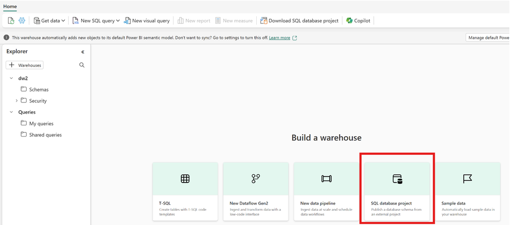This screenshot has height=225, width=513.
Task: Click the New data pipeline card title
Action: [x=318, y=203]
